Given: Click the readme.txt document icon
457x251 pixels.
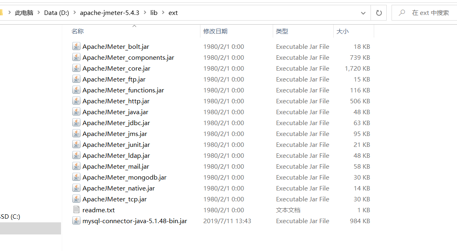Looking at the screenshot, I should [76, 210].
